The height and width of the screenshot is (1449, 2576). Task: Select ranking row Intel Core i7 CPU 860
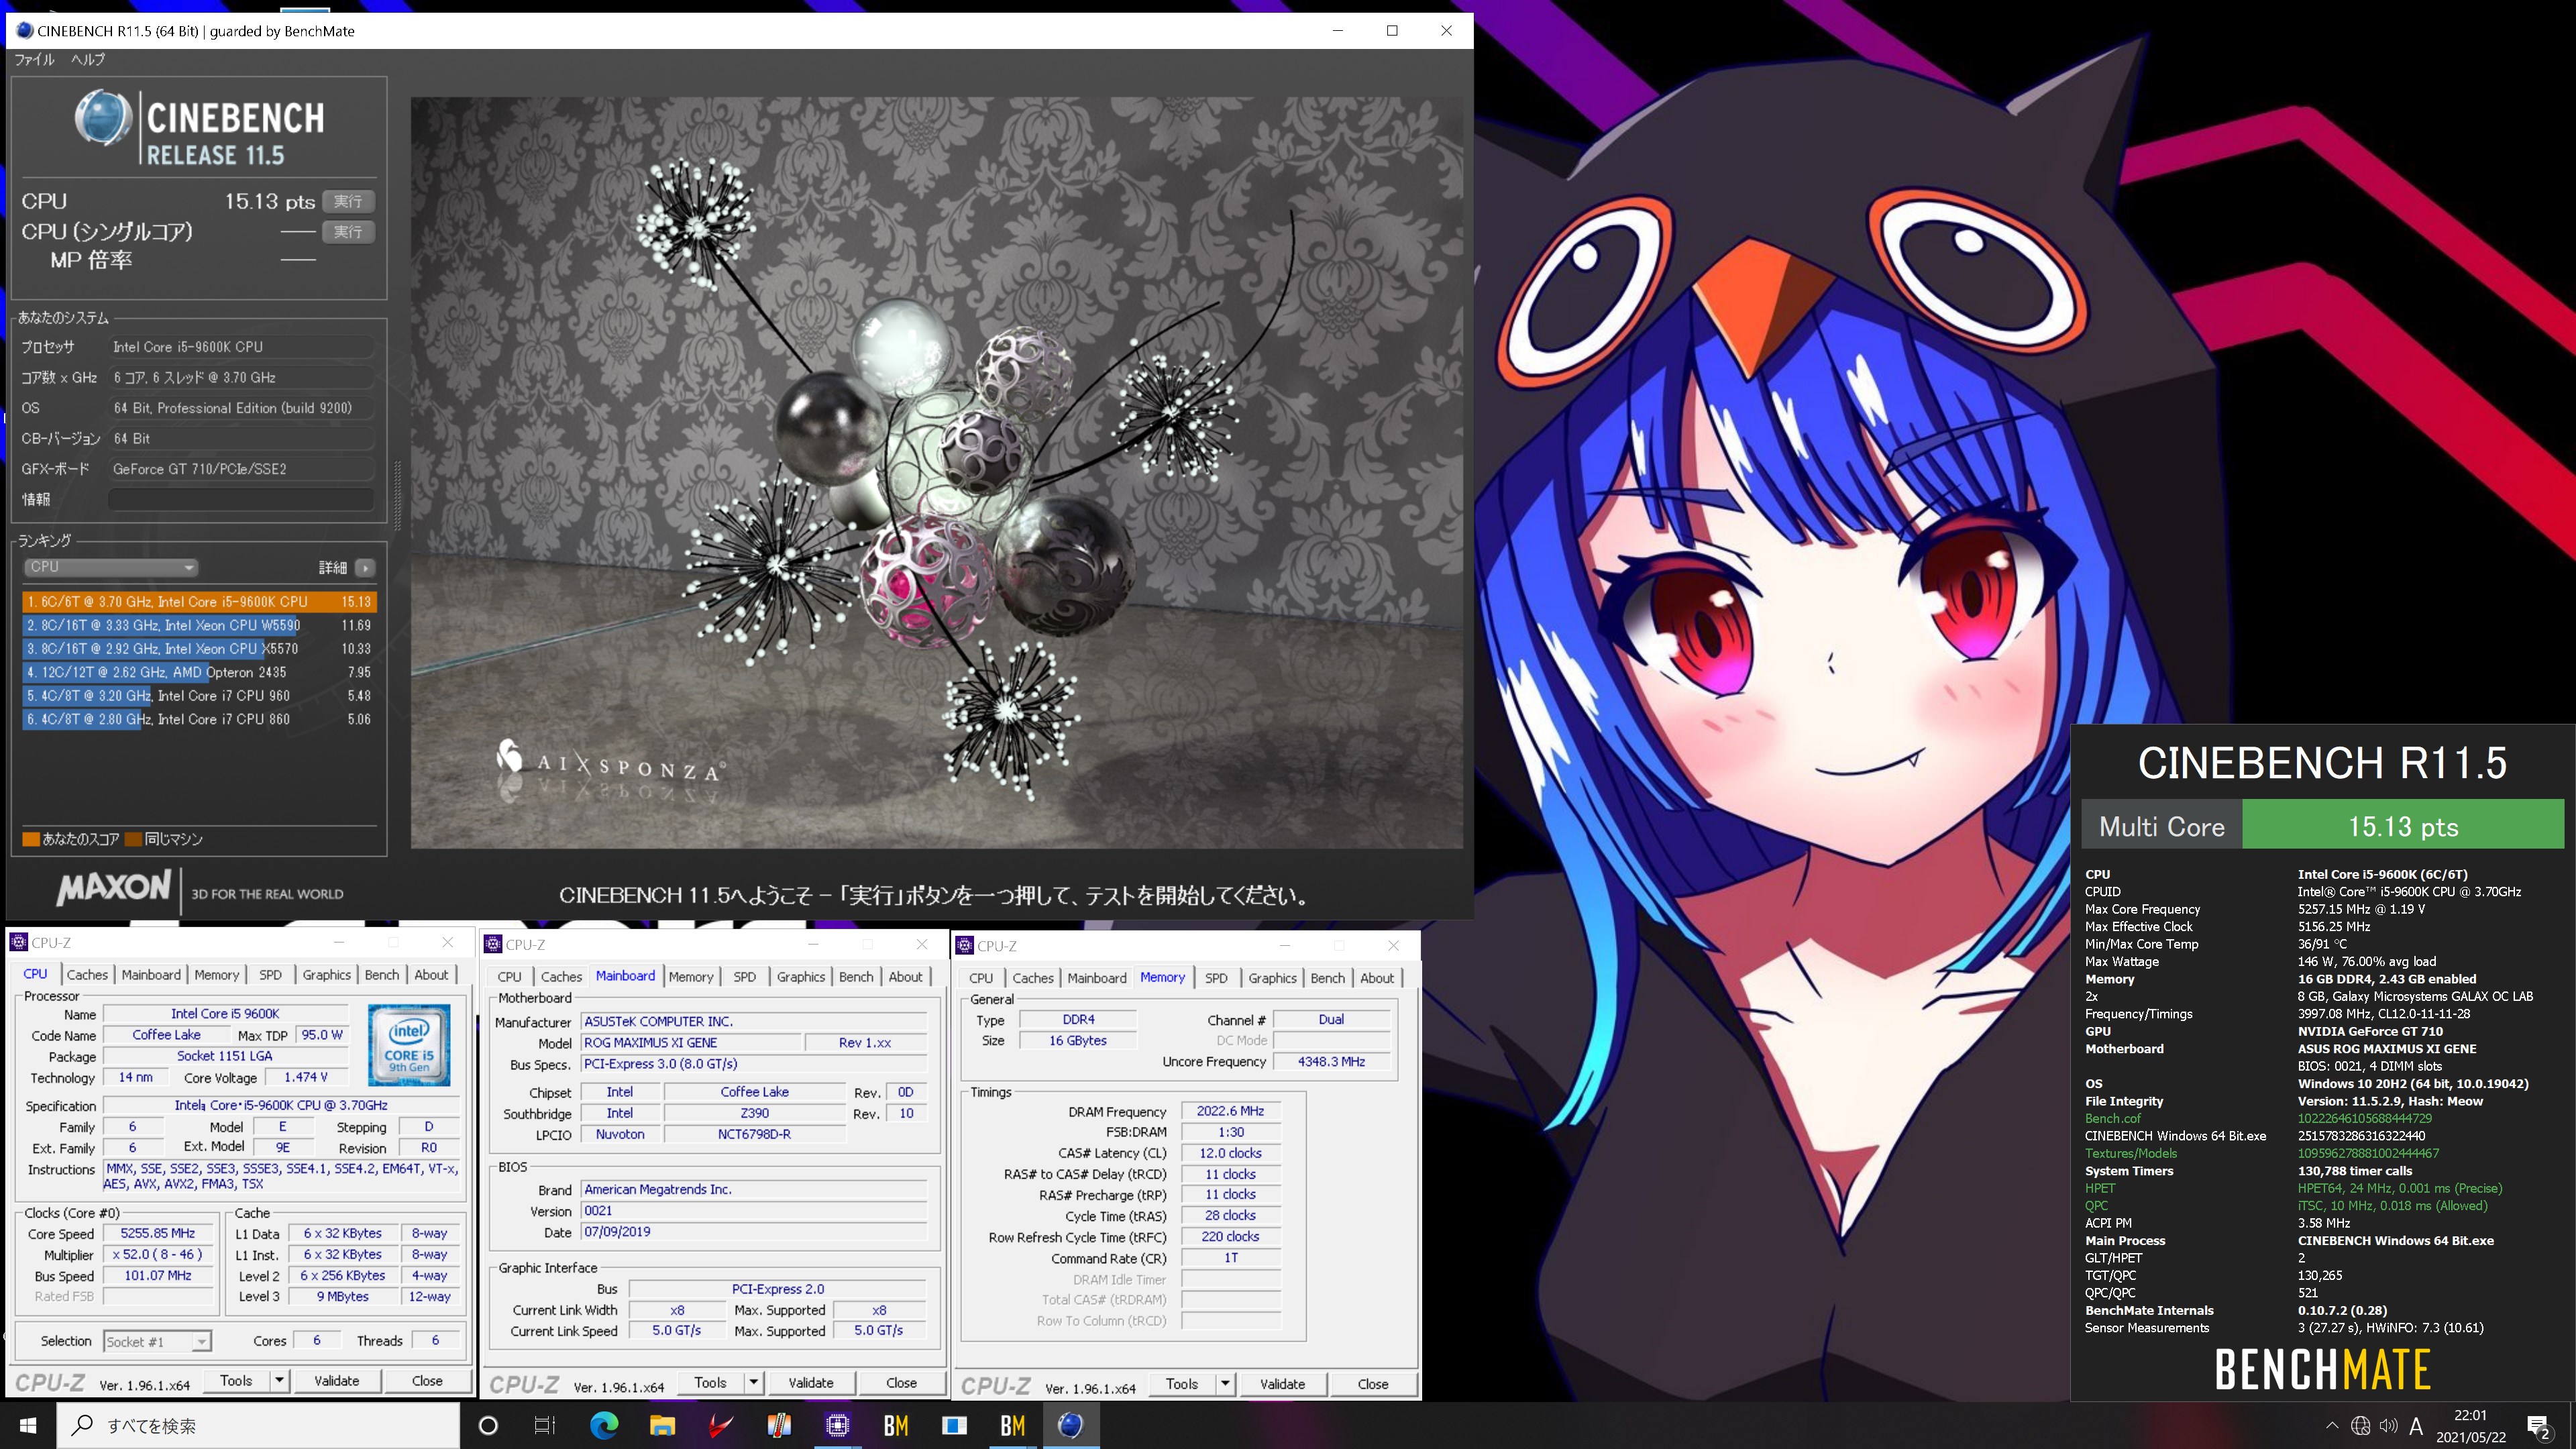pyautogui.click(x=199, y=719)
